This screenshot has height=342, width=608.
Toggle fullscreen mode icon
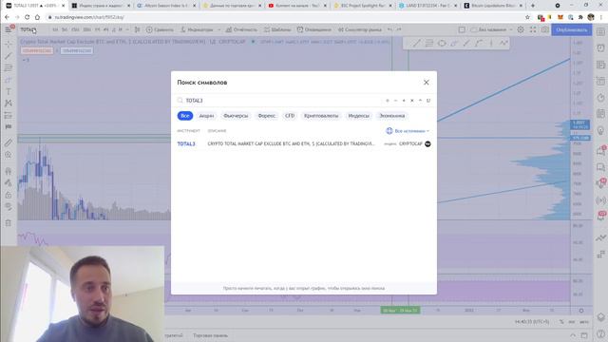[x=533, y=29]
